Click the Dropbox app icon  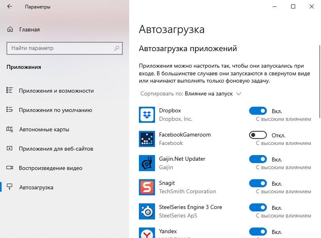(147, 115)
